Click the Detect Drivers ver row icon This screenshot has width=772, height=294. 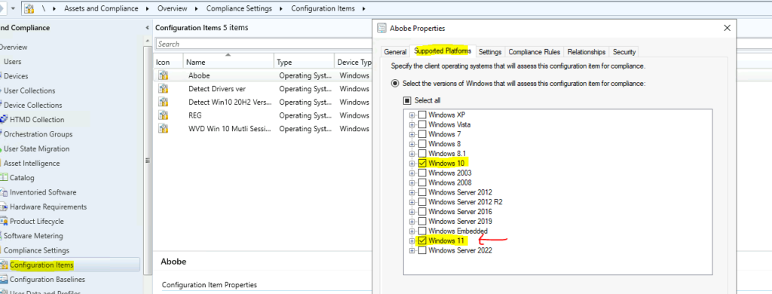click(164, 89)
